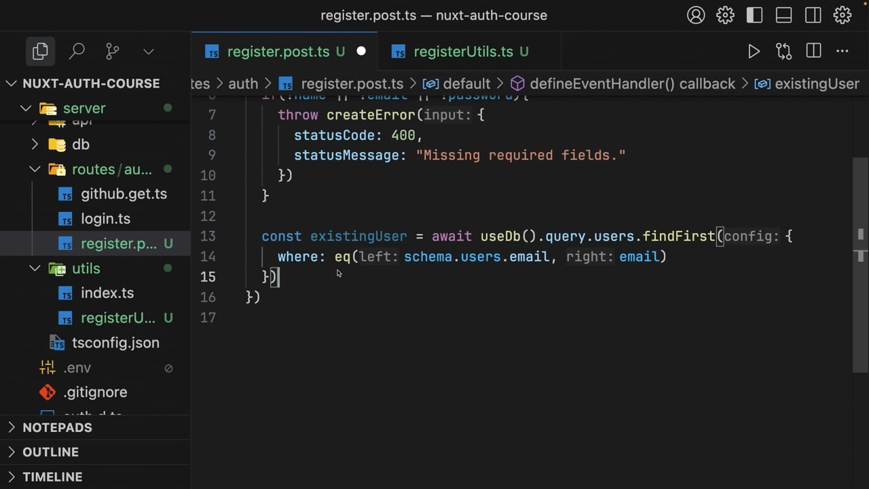Open the Cursor settings gear next to account
This screenshot has height=489, width=869.
[x=725, y=15]
